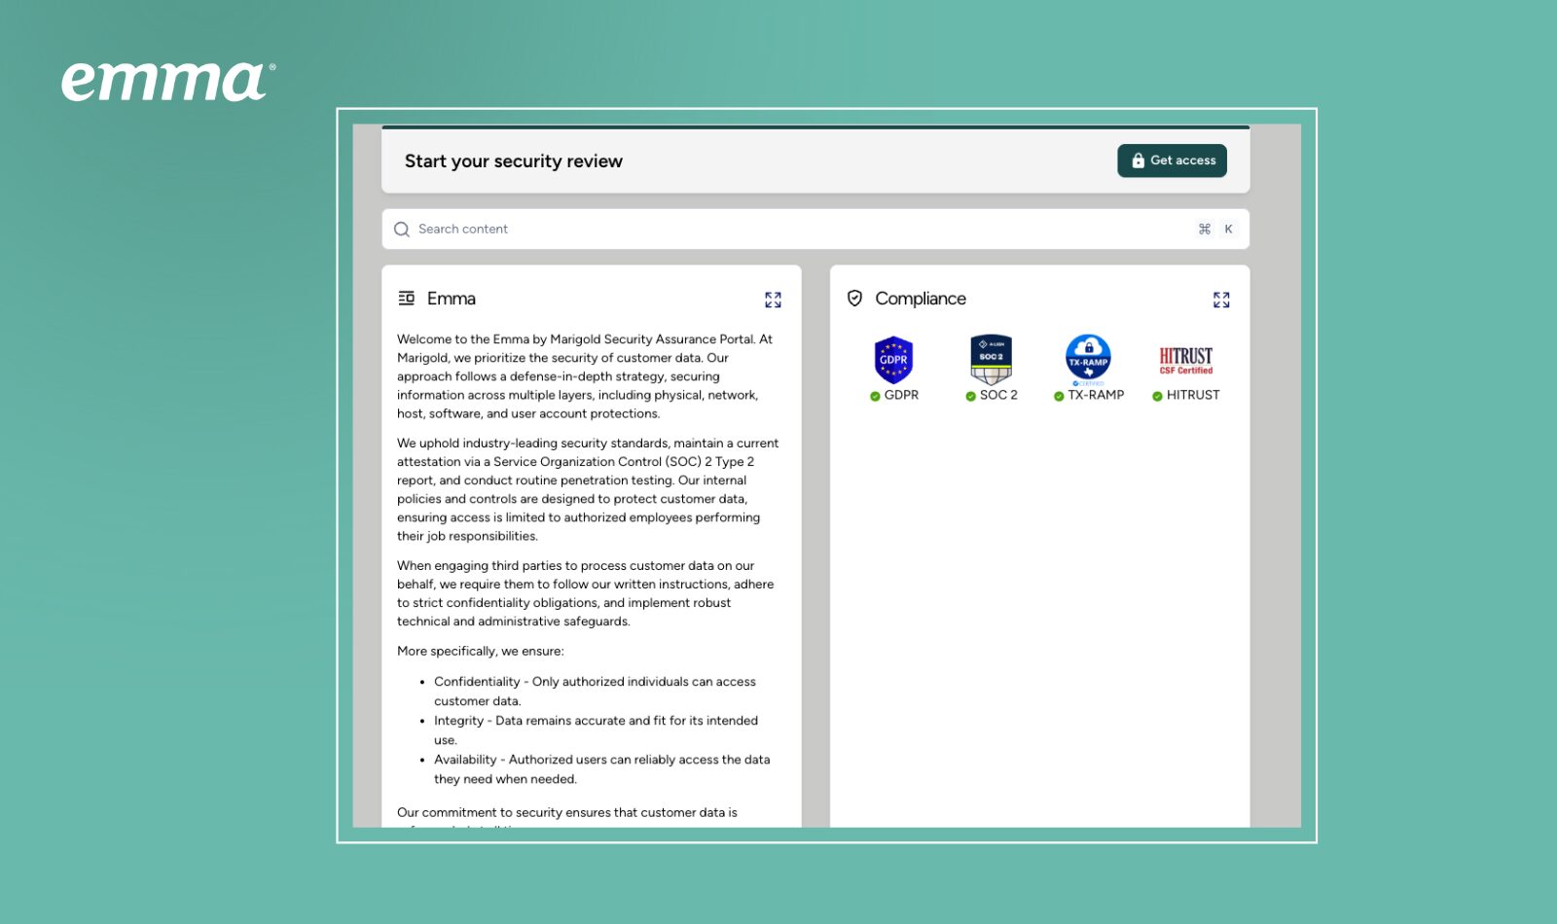Click the Compliance panel title
Image resolution: width=1557 pixels, height=924 pixels.
tap(921, 299)
